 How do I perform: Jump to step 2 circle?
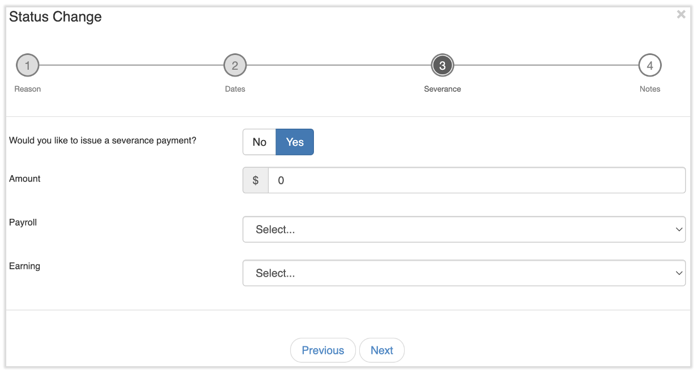click(x=235, y=66)
